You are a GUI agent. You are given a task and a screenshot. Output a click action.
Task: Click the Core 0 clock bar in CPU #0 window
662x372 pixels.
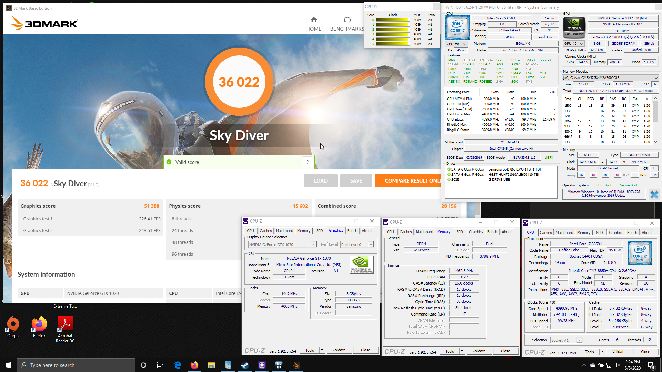click(x=393, y=20)
